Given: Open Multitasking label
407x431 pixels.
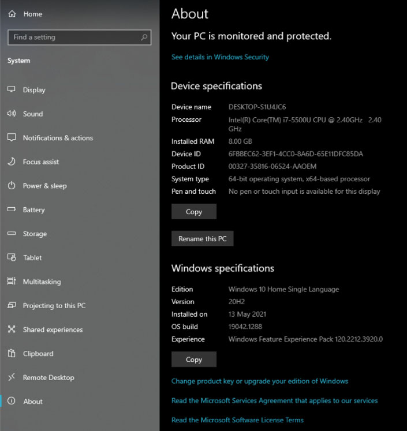Looking at the screenshot, I should pyautogui.click(x=42, y=282).
